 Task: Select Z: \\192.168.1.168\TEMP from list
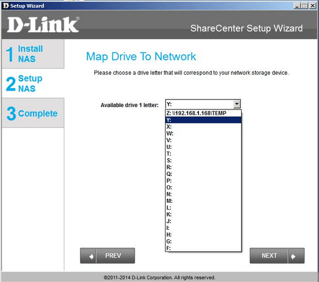click(203, 113)
